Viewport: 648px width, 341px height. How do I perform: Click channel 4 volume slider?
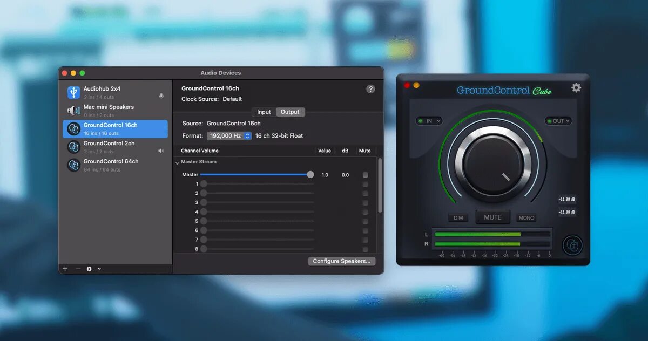[257, 212]
